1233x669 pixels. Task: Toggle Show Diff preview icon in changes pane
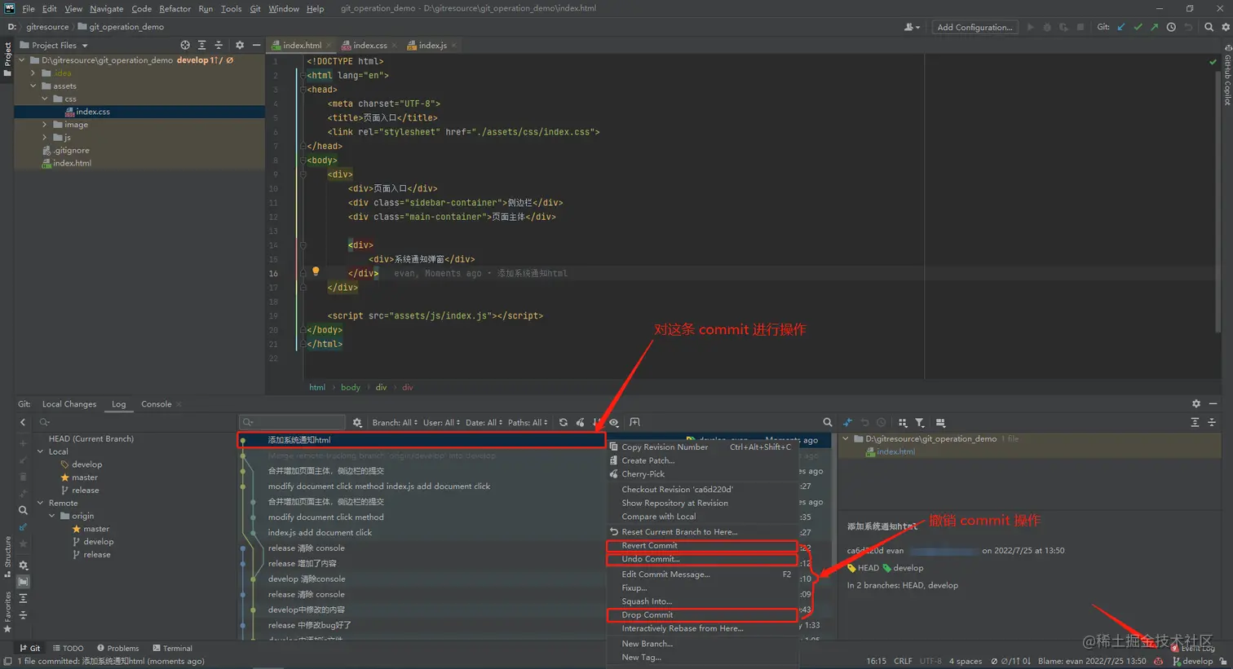coord(940,422)
